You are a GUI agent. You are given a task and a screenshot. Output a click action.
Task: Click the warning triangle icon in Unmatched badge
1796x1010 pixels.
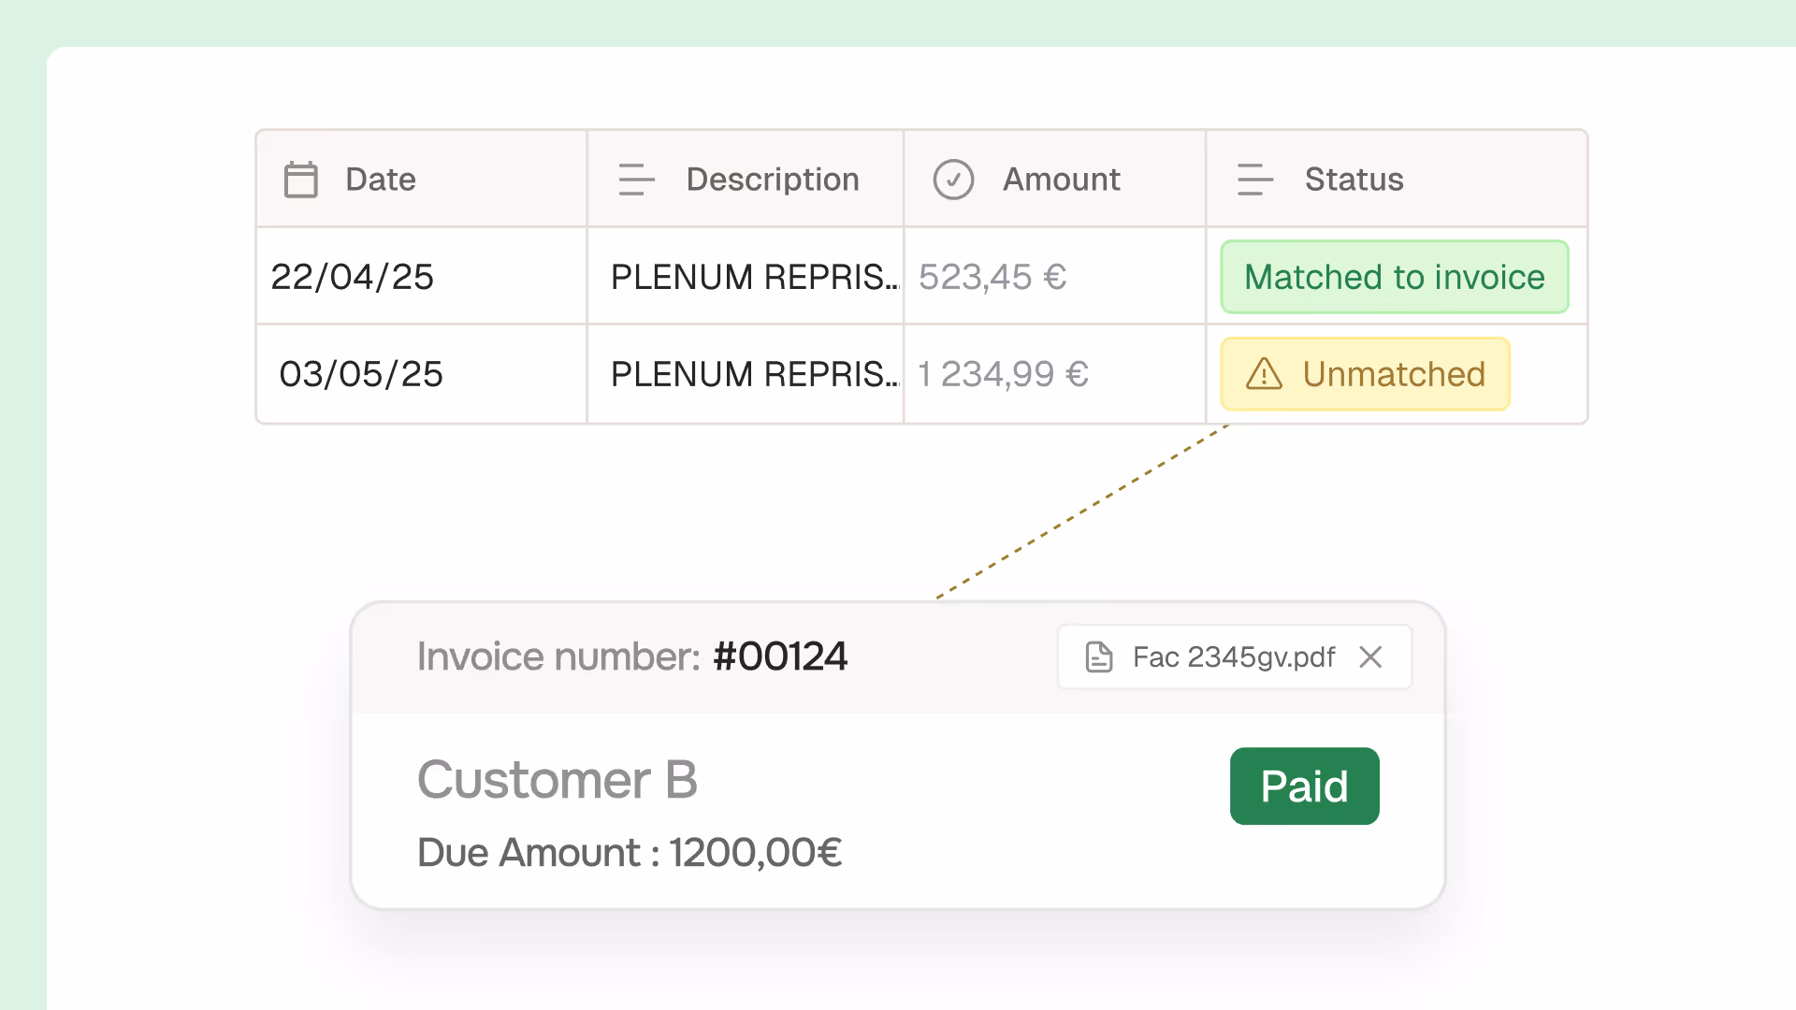click(x=1264, y=374)
